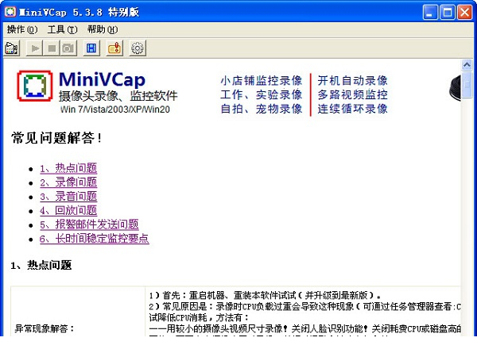Viewport: 477px width, 349px height.
Task: Follow the link 4、回放问题
Action: point(68,210)
